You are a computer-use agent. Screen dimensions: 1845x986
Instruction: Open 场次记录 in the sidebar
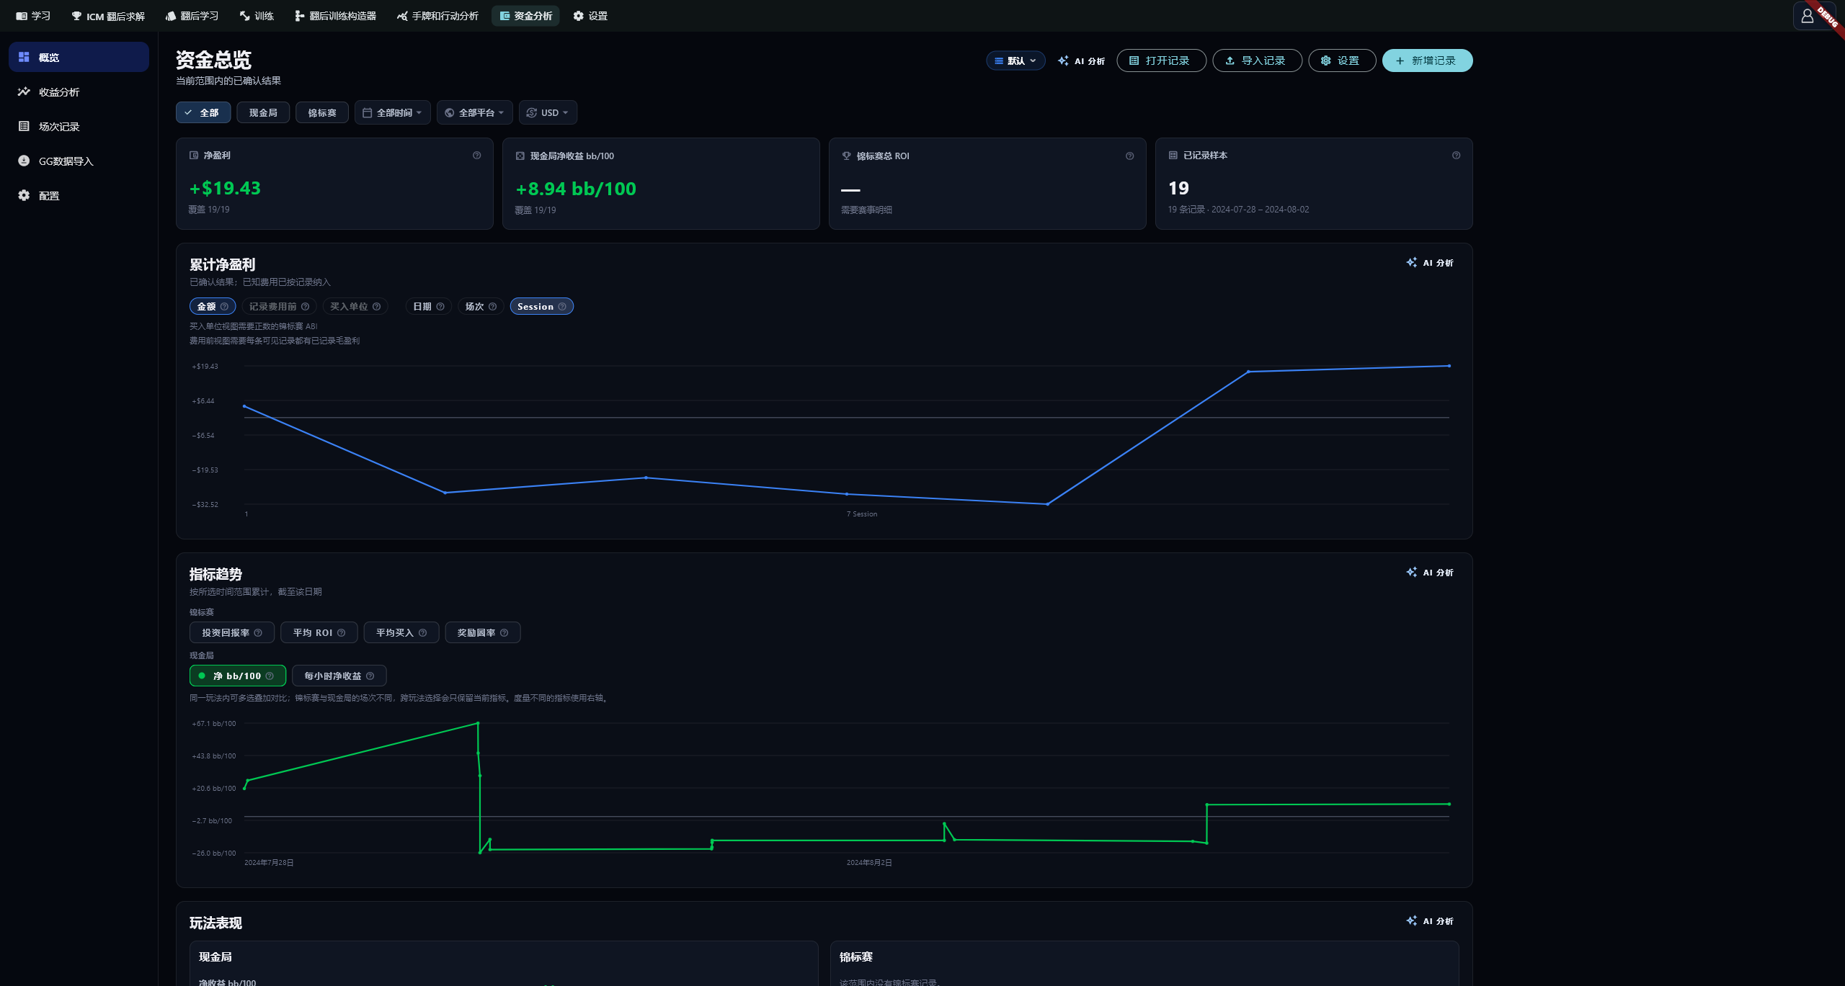[79, 126]
